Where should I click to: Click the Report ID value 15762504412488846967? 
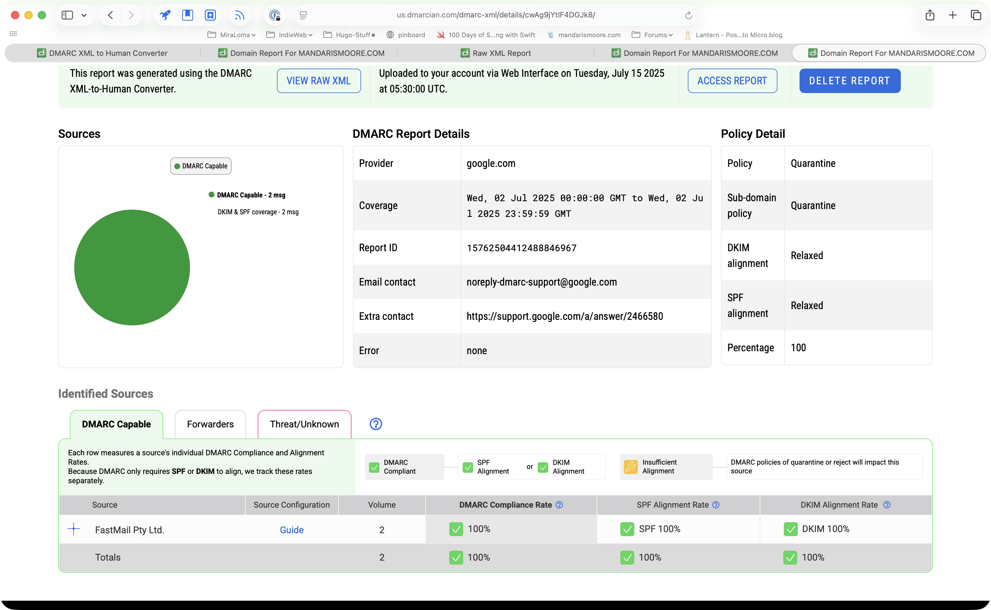521,248
